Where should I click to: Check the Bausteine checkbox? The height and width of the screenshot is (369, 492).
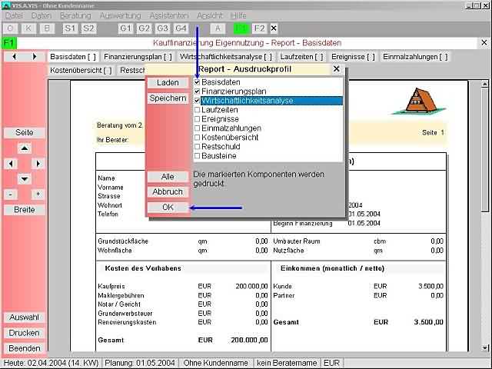[x=197, y=155]
